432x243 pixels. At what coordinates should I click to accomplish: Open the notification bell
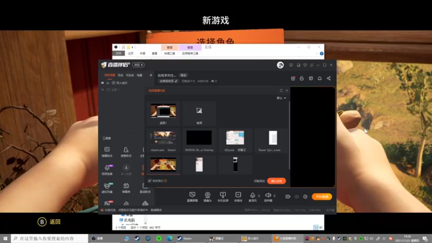point(320,78)
